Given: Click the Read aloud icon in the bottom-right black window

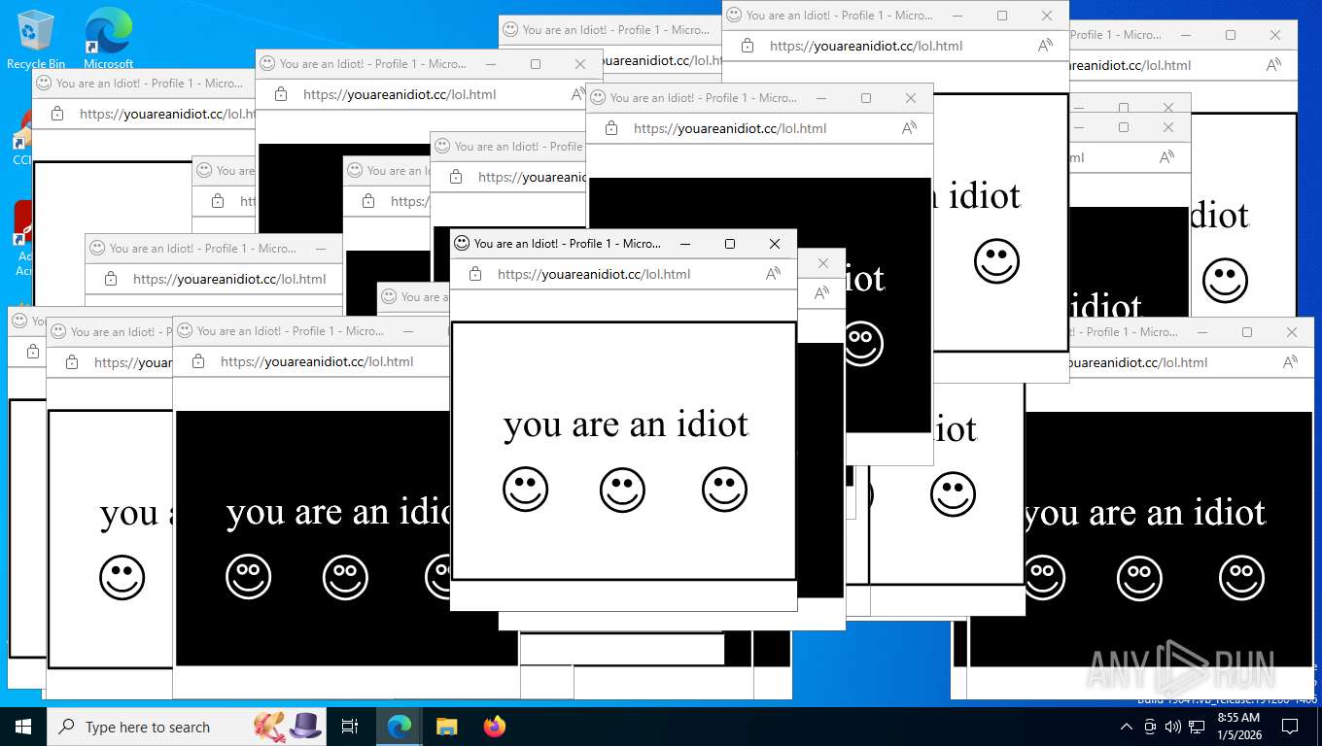Looking at the screenshot, I should pyautogui.click(x=1290, y=362).
